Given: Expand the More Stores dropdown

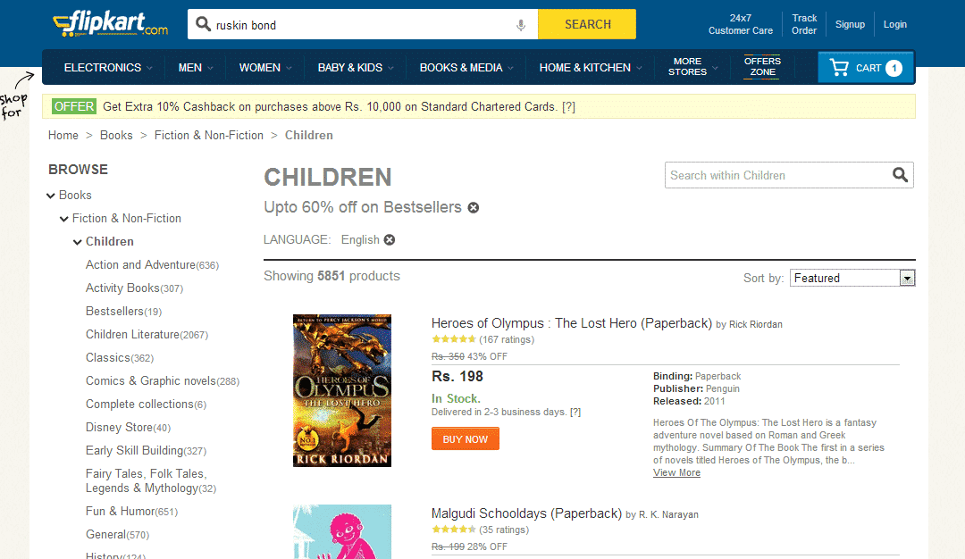Looking at the screenshot, I should [x=693, y=66].
